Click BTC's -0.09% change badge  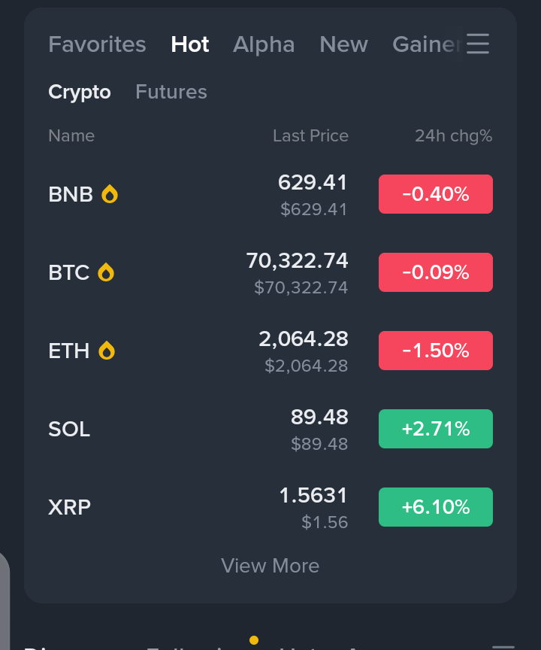(x=436, y=272)
